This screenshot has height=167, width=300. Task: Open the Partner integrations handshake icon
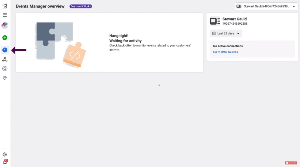pyautogui.click(x=5, y=78)
